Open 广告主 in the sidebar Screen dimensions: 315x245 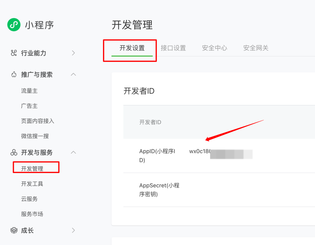click(29, 106)
